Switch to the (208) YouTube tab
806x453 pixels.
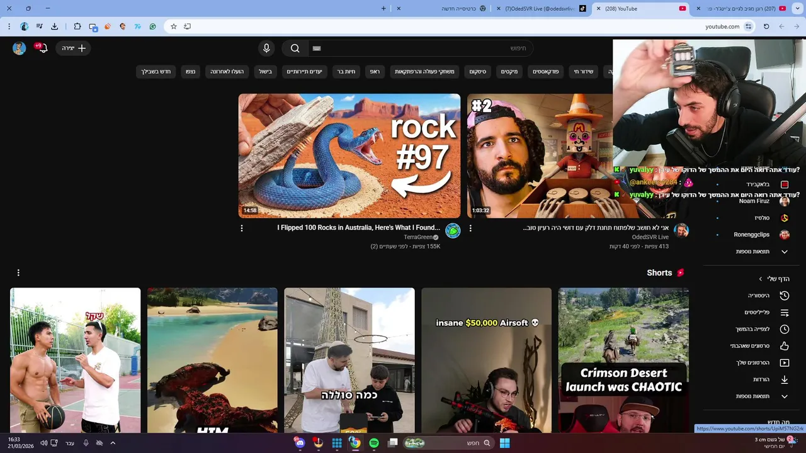click(x=642, y=9)
